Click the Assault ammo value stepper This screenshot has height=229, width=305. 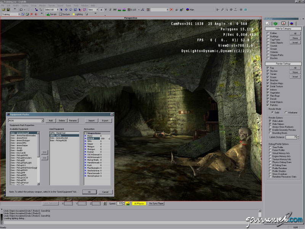coord(109,139)
